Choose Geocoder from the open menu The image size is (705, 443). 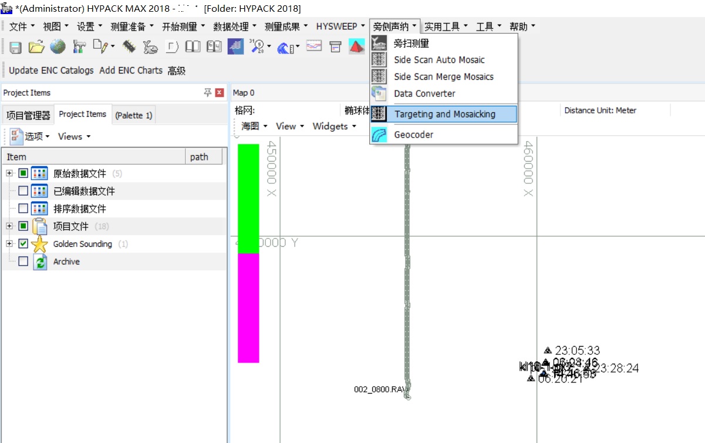413,135
